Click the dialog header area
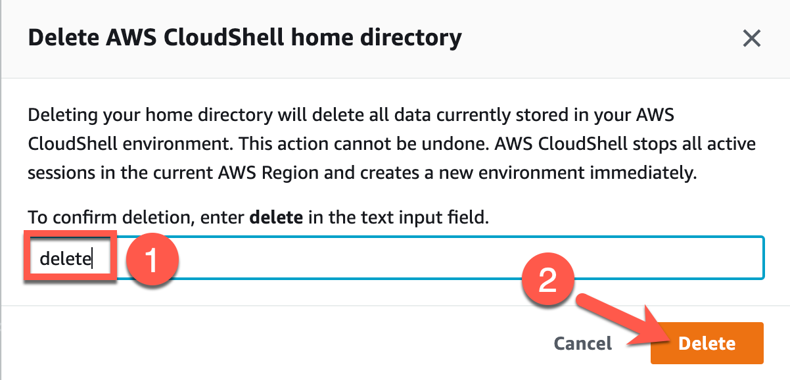This screenshot has width=790, height=380. 394,37
